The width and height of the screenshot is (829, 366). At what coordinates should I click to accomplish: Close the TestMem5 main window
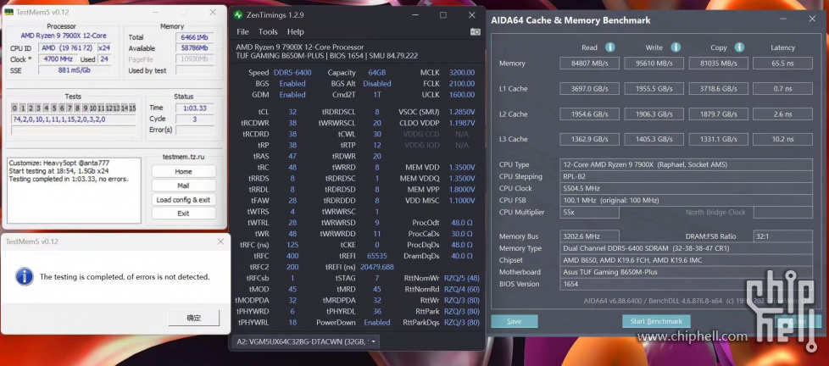(213, 12)
